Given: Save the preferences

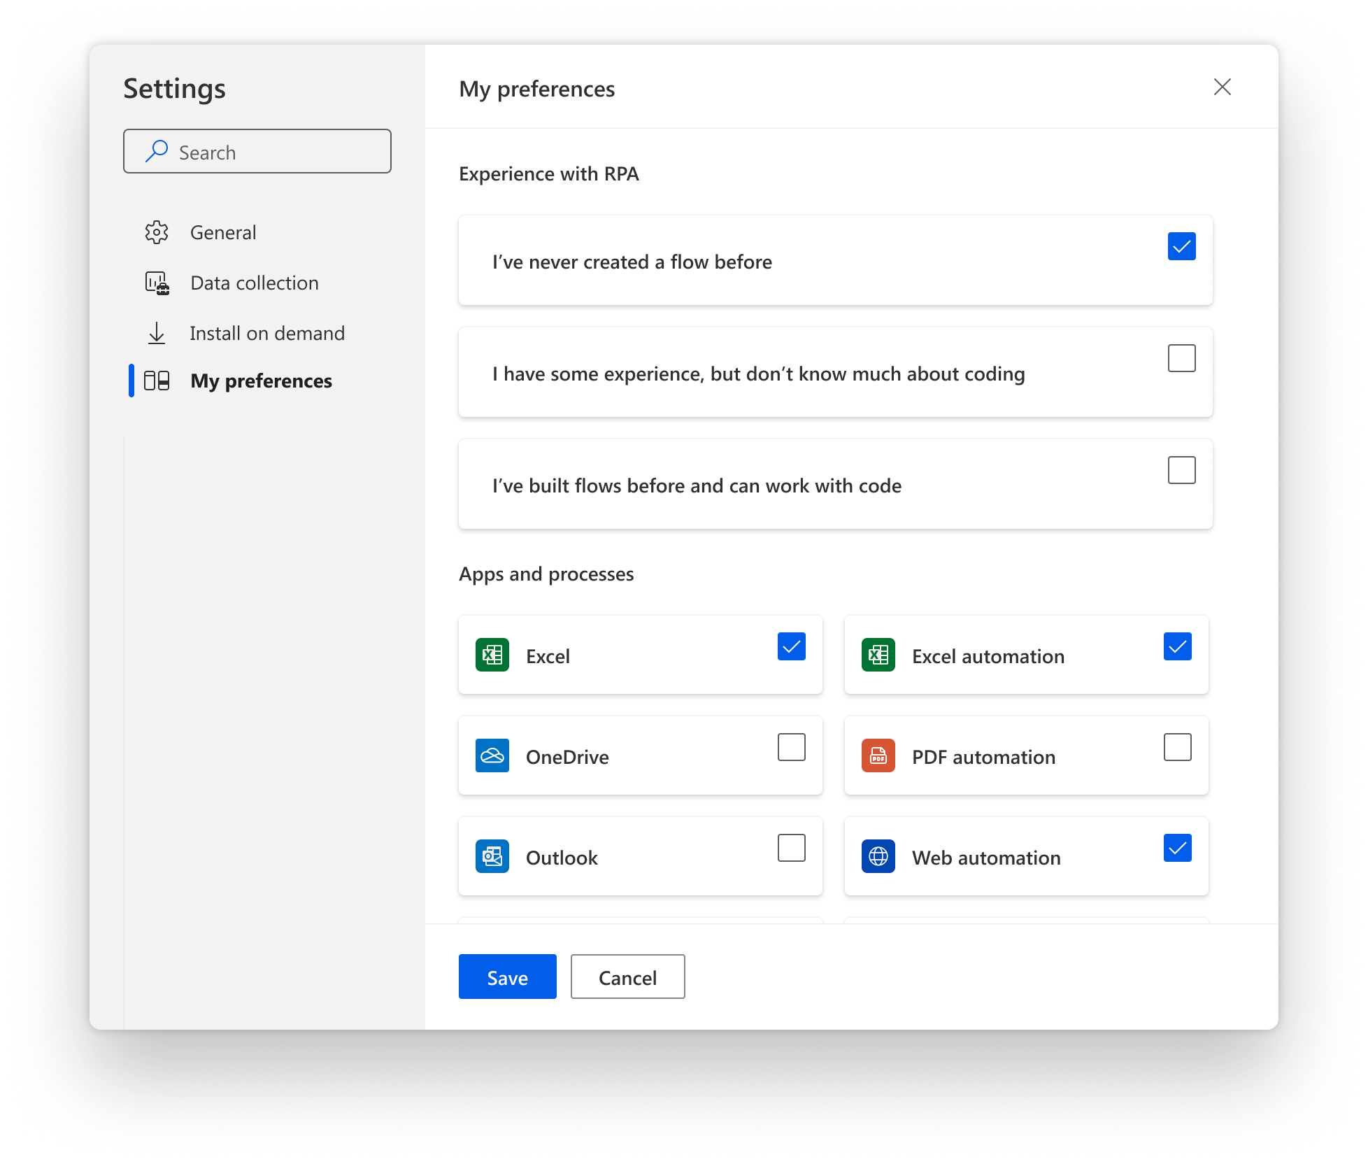Looking at the screenshot, I should [x=507, y=977].
